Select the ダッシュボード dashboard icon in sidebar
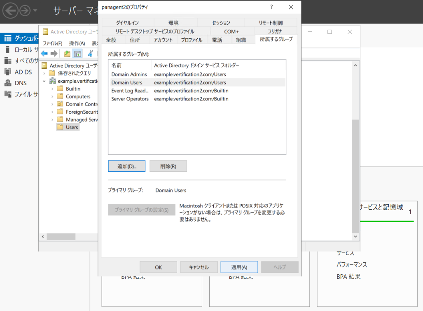The height and width of the screenshot is (311, 423). pos(8,38)
